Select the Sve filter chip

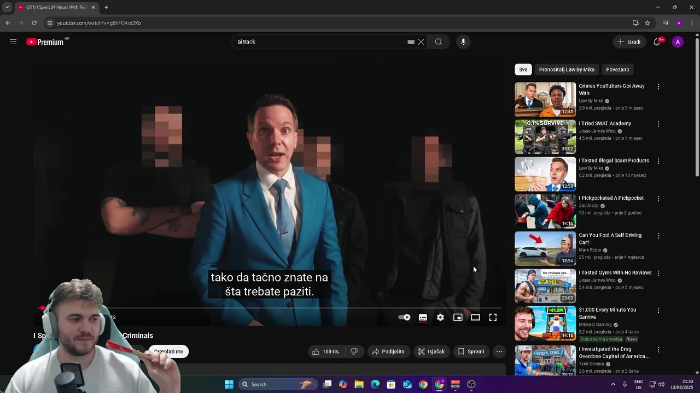click(x=523, y=69)
